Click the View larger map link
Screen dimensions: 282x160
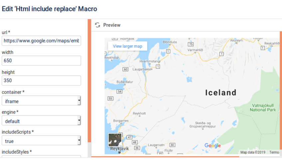pos(128,46)
